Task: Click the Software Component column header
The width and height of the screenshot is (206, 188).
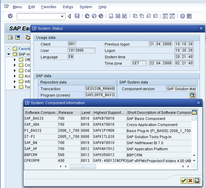Action: (41, 112)
